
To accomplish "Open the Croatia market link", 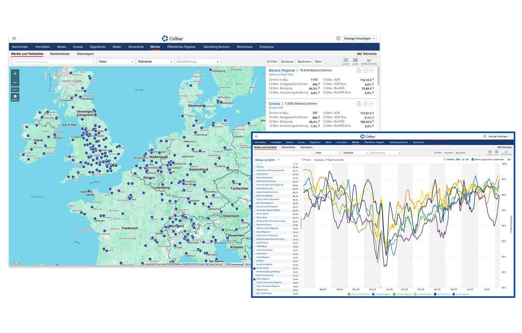I will click(x=274, y=104).
